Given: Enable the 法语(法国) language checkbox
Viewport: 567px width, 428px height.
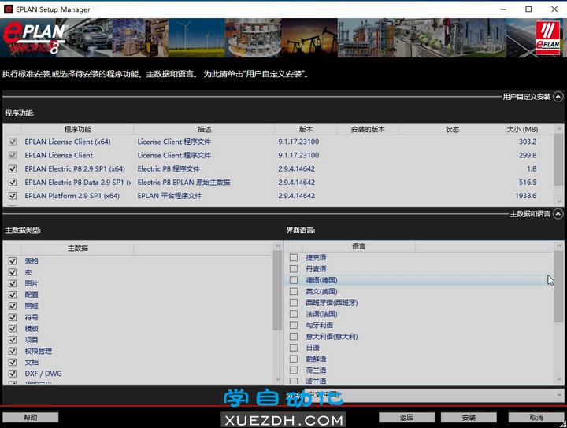Looking at the screenshot, I should click(x=294, y=314).
